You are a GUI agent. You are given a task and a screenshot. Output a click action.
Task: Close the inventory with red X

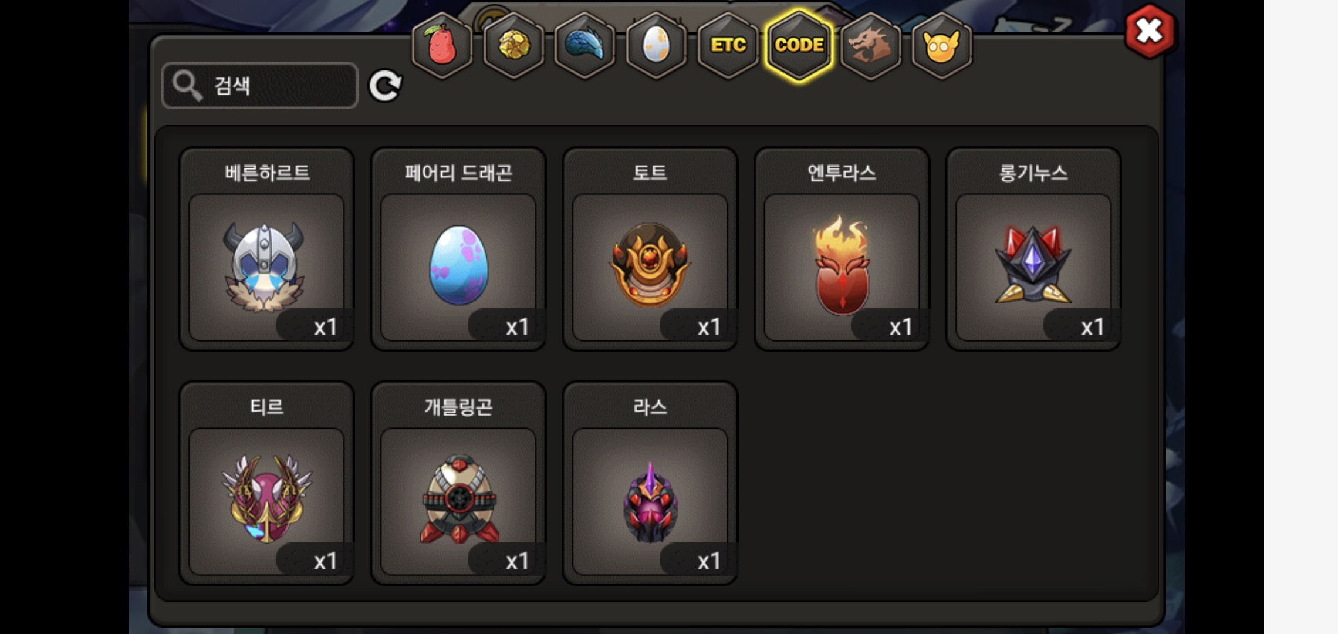pos(1150,32)
